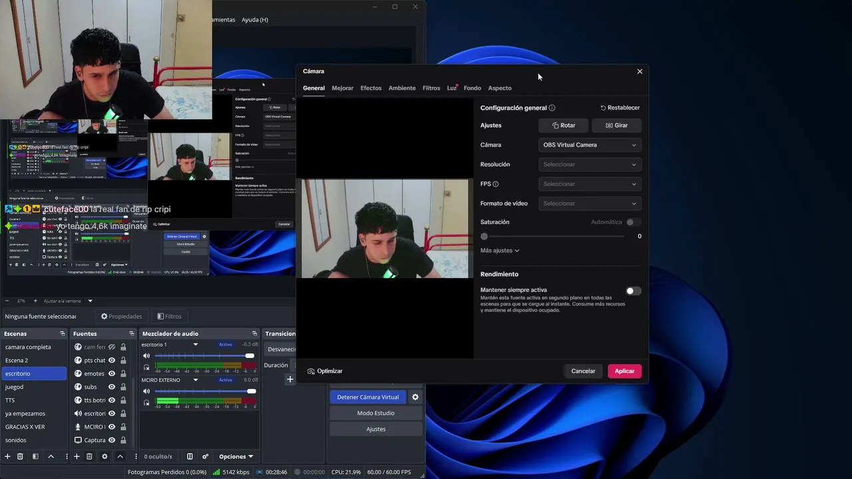Mute the MCIRO EXTERNO audio speaker icon
Screen dimensions: 852x479
146,391
